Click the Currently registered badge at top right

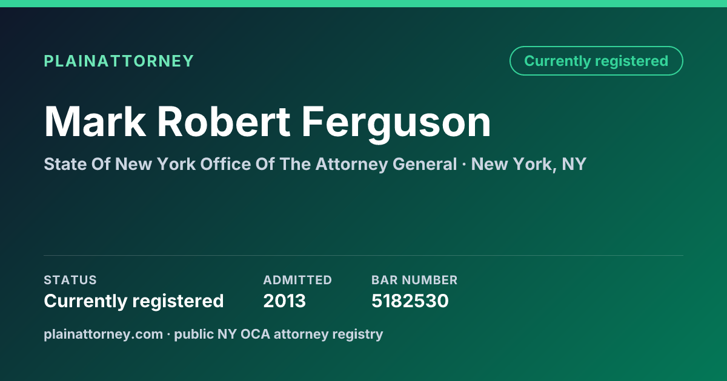tap(596, 61)
